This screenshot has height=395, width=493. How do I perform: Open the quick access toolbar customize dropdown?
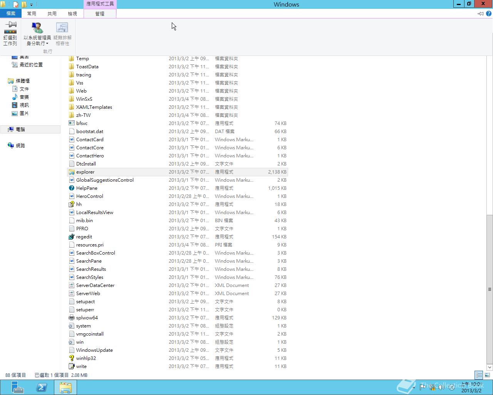(32, 5)
